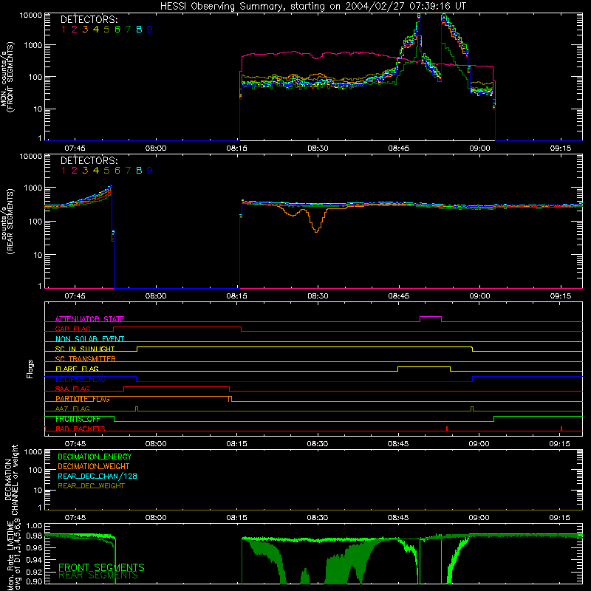
Task: Click the NON_SOLAR_EVENT flag label
Action: (x=89, y=339)
